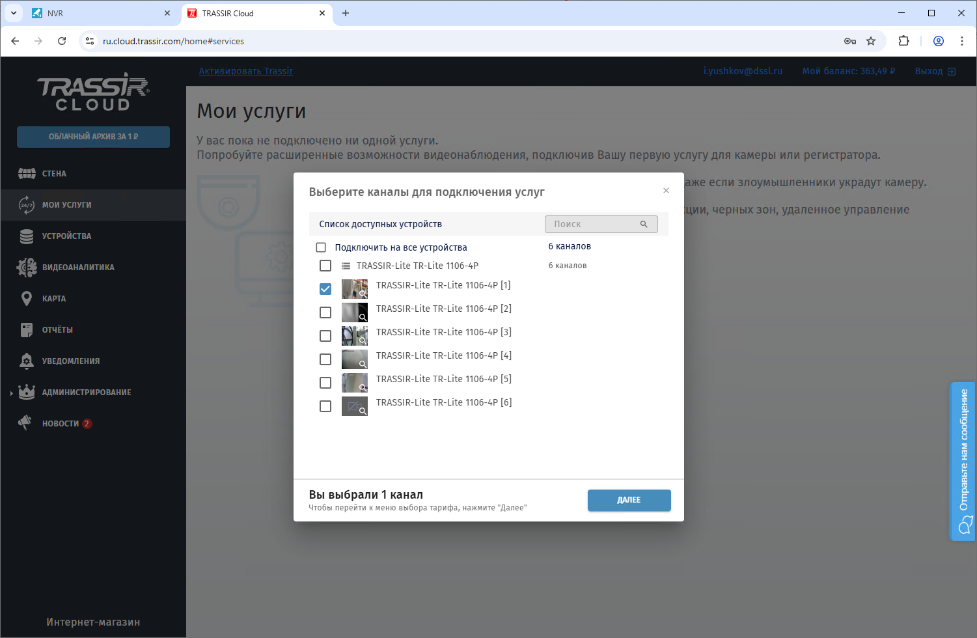Check channel TR-Lite 1106-4P [6]
977x638 pixels.
[x=325, y=406]
